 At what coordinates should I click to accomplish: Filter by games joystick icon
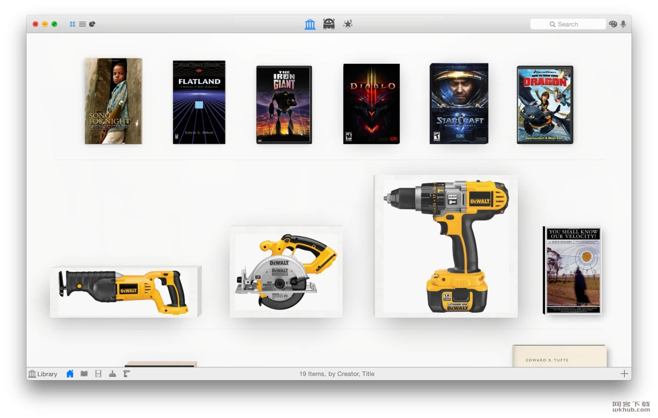pos(112,374)
